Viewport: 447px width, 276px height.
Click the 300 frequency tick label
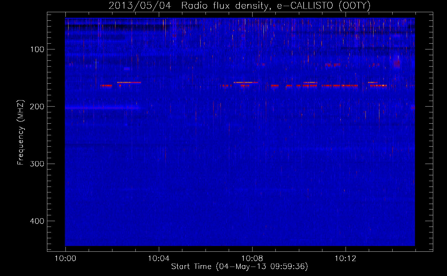[x=37, y=164]
